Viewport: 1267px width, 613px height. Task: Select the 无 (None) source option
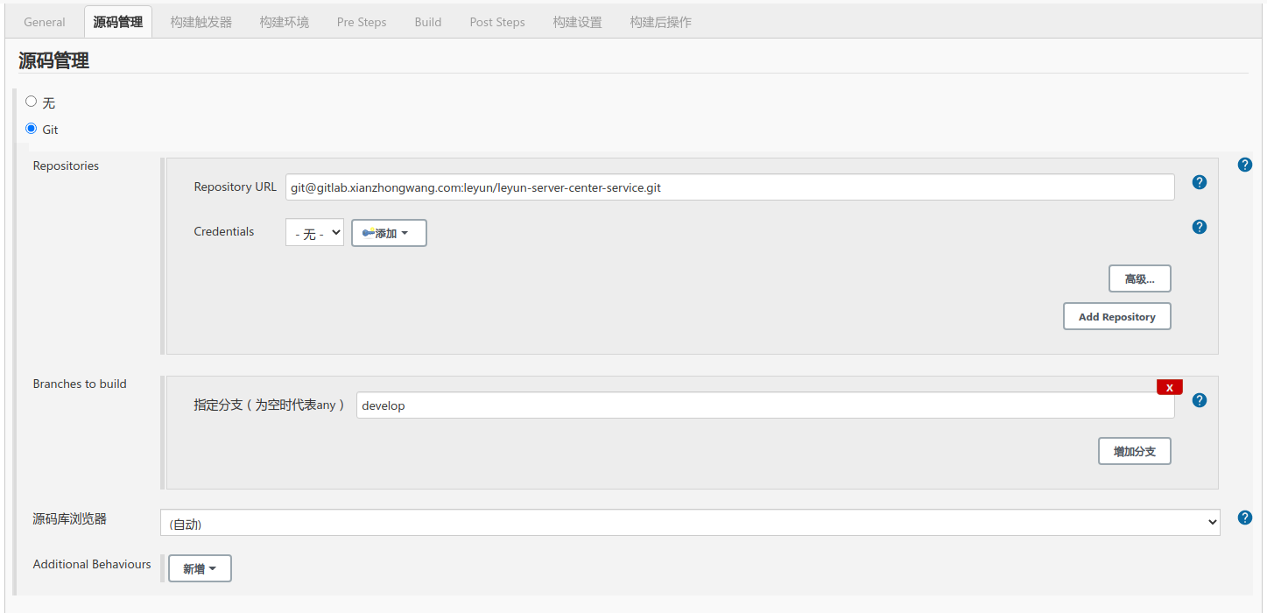pyautogui.click(x=32, y=102)
